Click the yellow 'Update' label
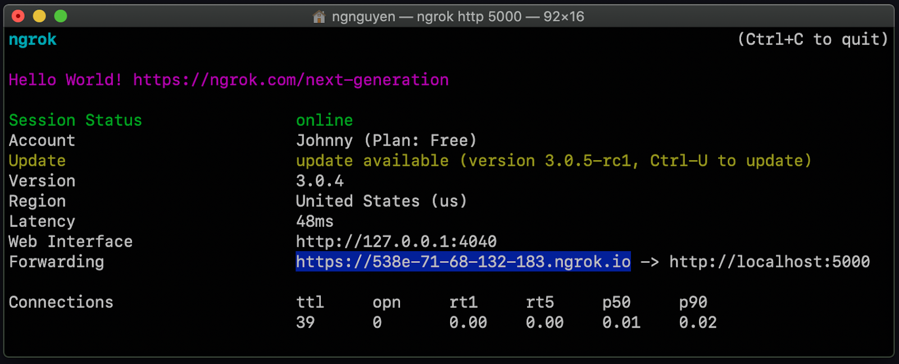The image size is (899, 364). pos(37,161)
